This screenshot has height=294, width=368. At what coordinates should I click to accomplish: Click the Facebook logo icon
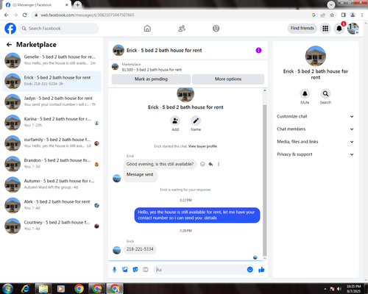10,29
